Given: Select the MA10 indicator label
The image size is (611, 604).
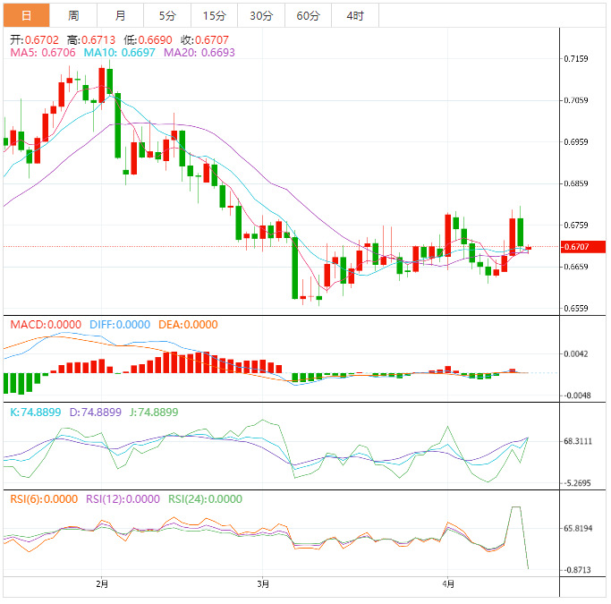Looking at the screenshot, I should click(x=121, y=54).
